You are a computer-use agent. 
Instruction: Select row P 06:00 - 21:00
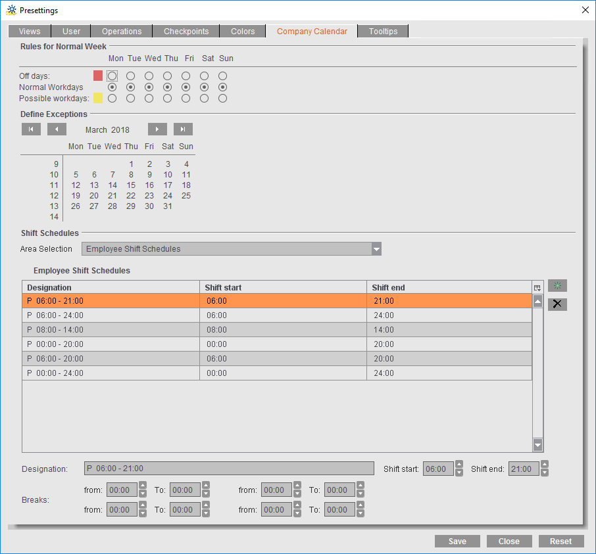277,301
